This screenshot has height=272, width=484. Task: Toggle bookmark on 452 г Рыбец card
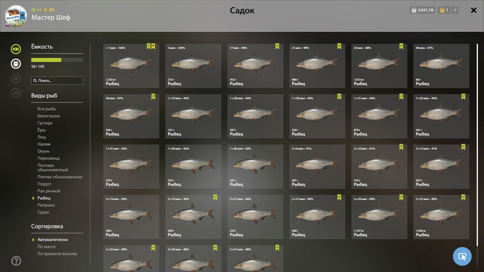pyautogui.click(x=277, y=46)
